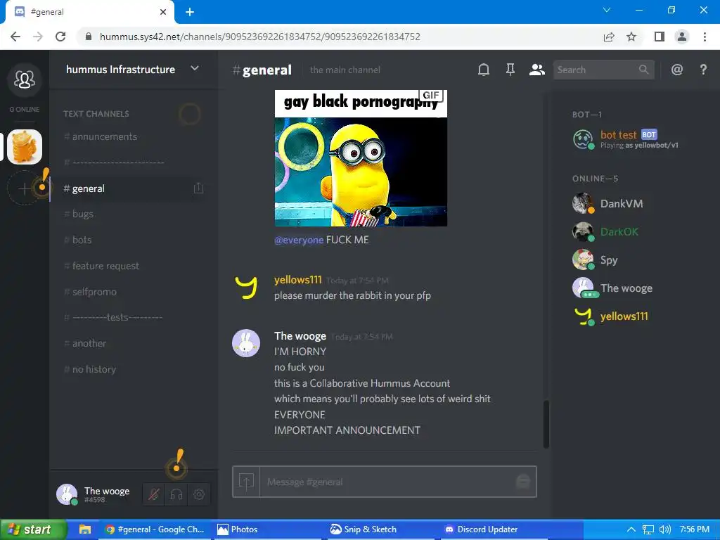Open Chrome three-dot menu
The width and height of the screenshot is (720, 540).
[x=705, y=37]
